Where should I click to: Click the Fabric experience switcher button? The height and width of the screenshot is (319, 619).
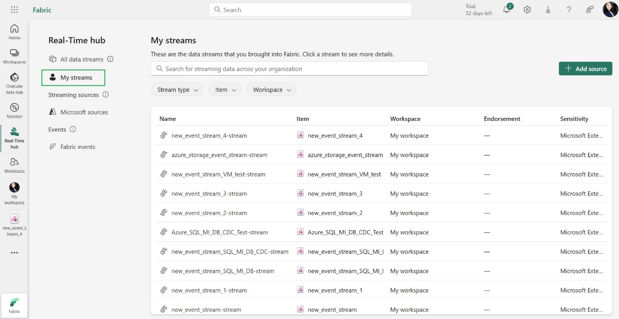(x=14, y=305)
